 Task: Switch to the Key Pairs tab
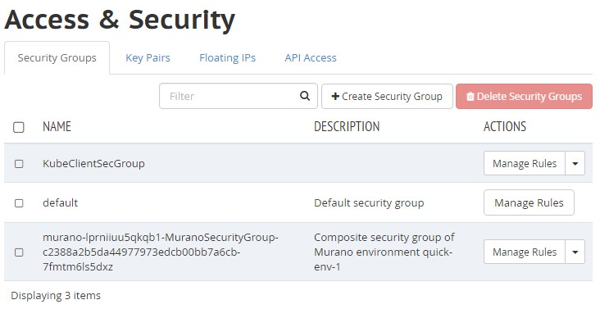(x=148, y=57)
